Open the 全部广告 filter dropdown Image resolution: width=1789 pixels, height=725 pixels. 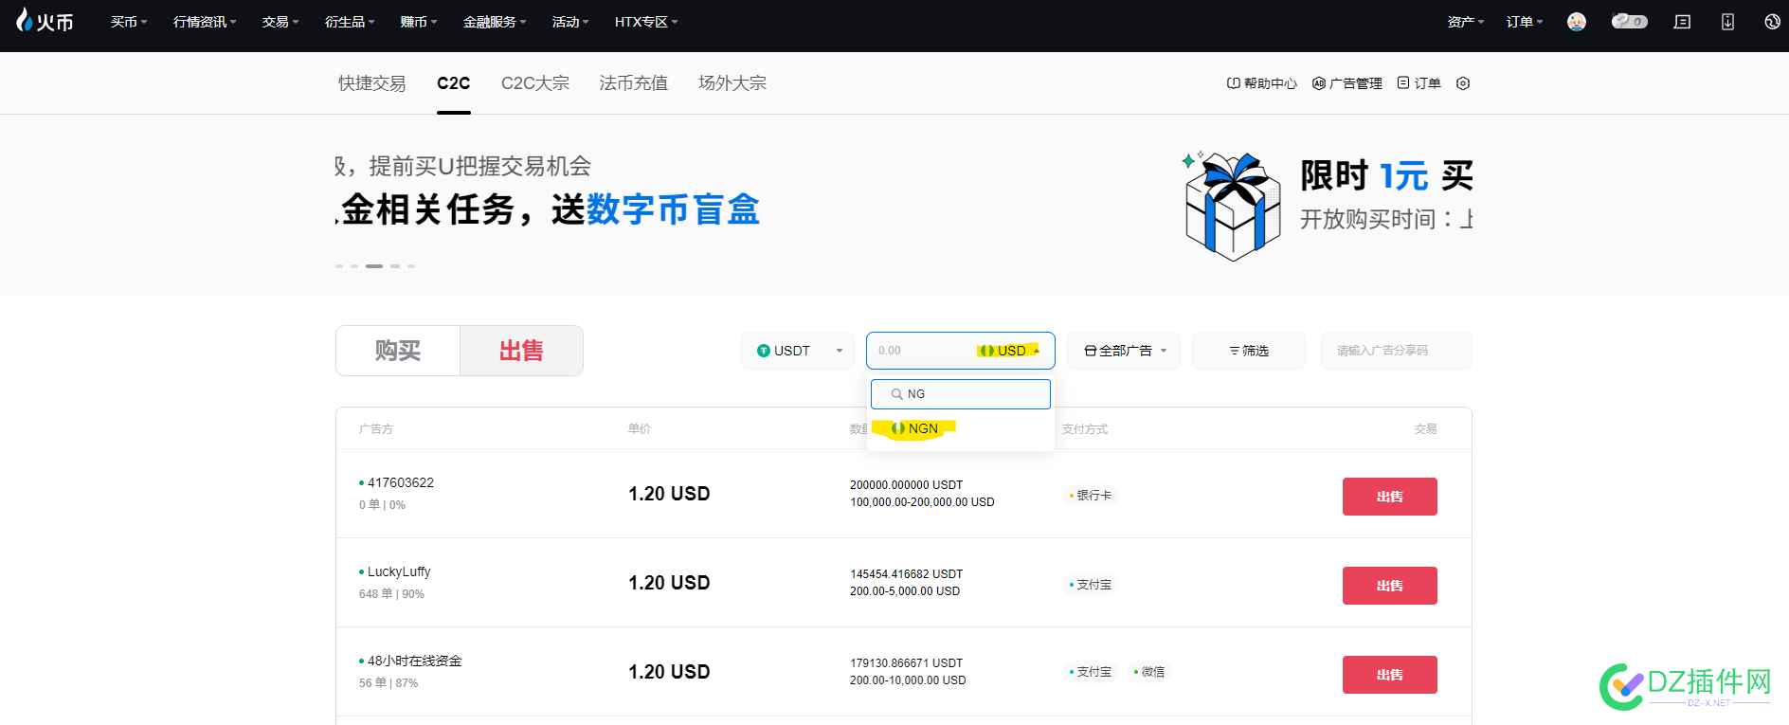click(x=1124, y=351)
